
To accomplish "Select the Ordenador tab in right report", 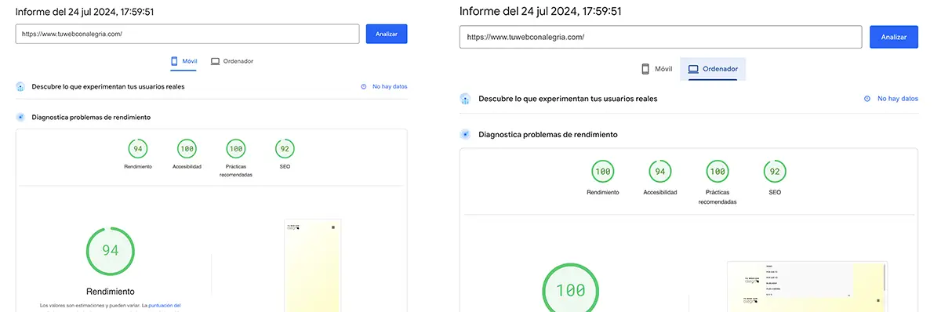I will pos(713,69).
